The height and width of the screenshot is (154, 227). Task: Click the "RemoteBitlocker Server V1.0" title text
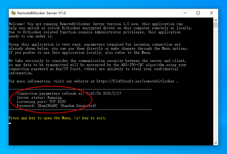(41, 13)
